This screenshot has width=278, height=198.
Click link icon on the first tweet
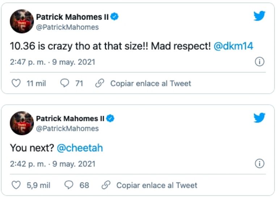(99, 84)
